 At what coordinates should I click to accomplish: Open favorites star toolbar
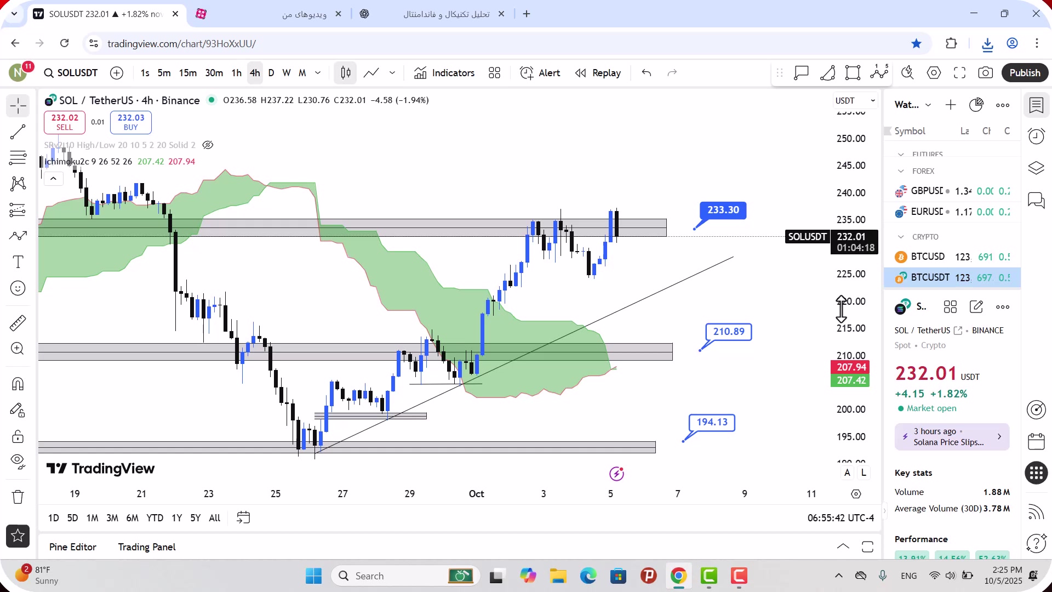coord(18,536)
